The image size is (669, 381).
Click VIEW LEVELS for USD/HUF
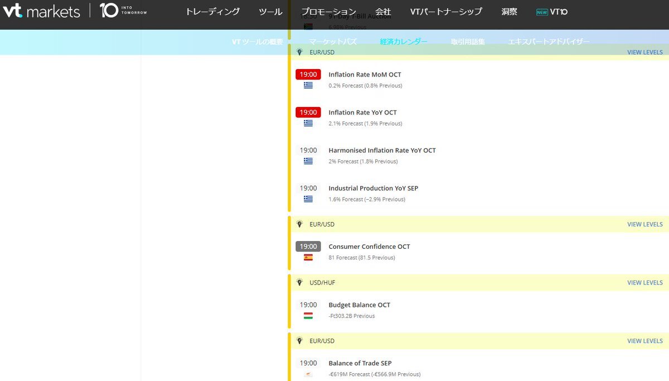point(645,283)
